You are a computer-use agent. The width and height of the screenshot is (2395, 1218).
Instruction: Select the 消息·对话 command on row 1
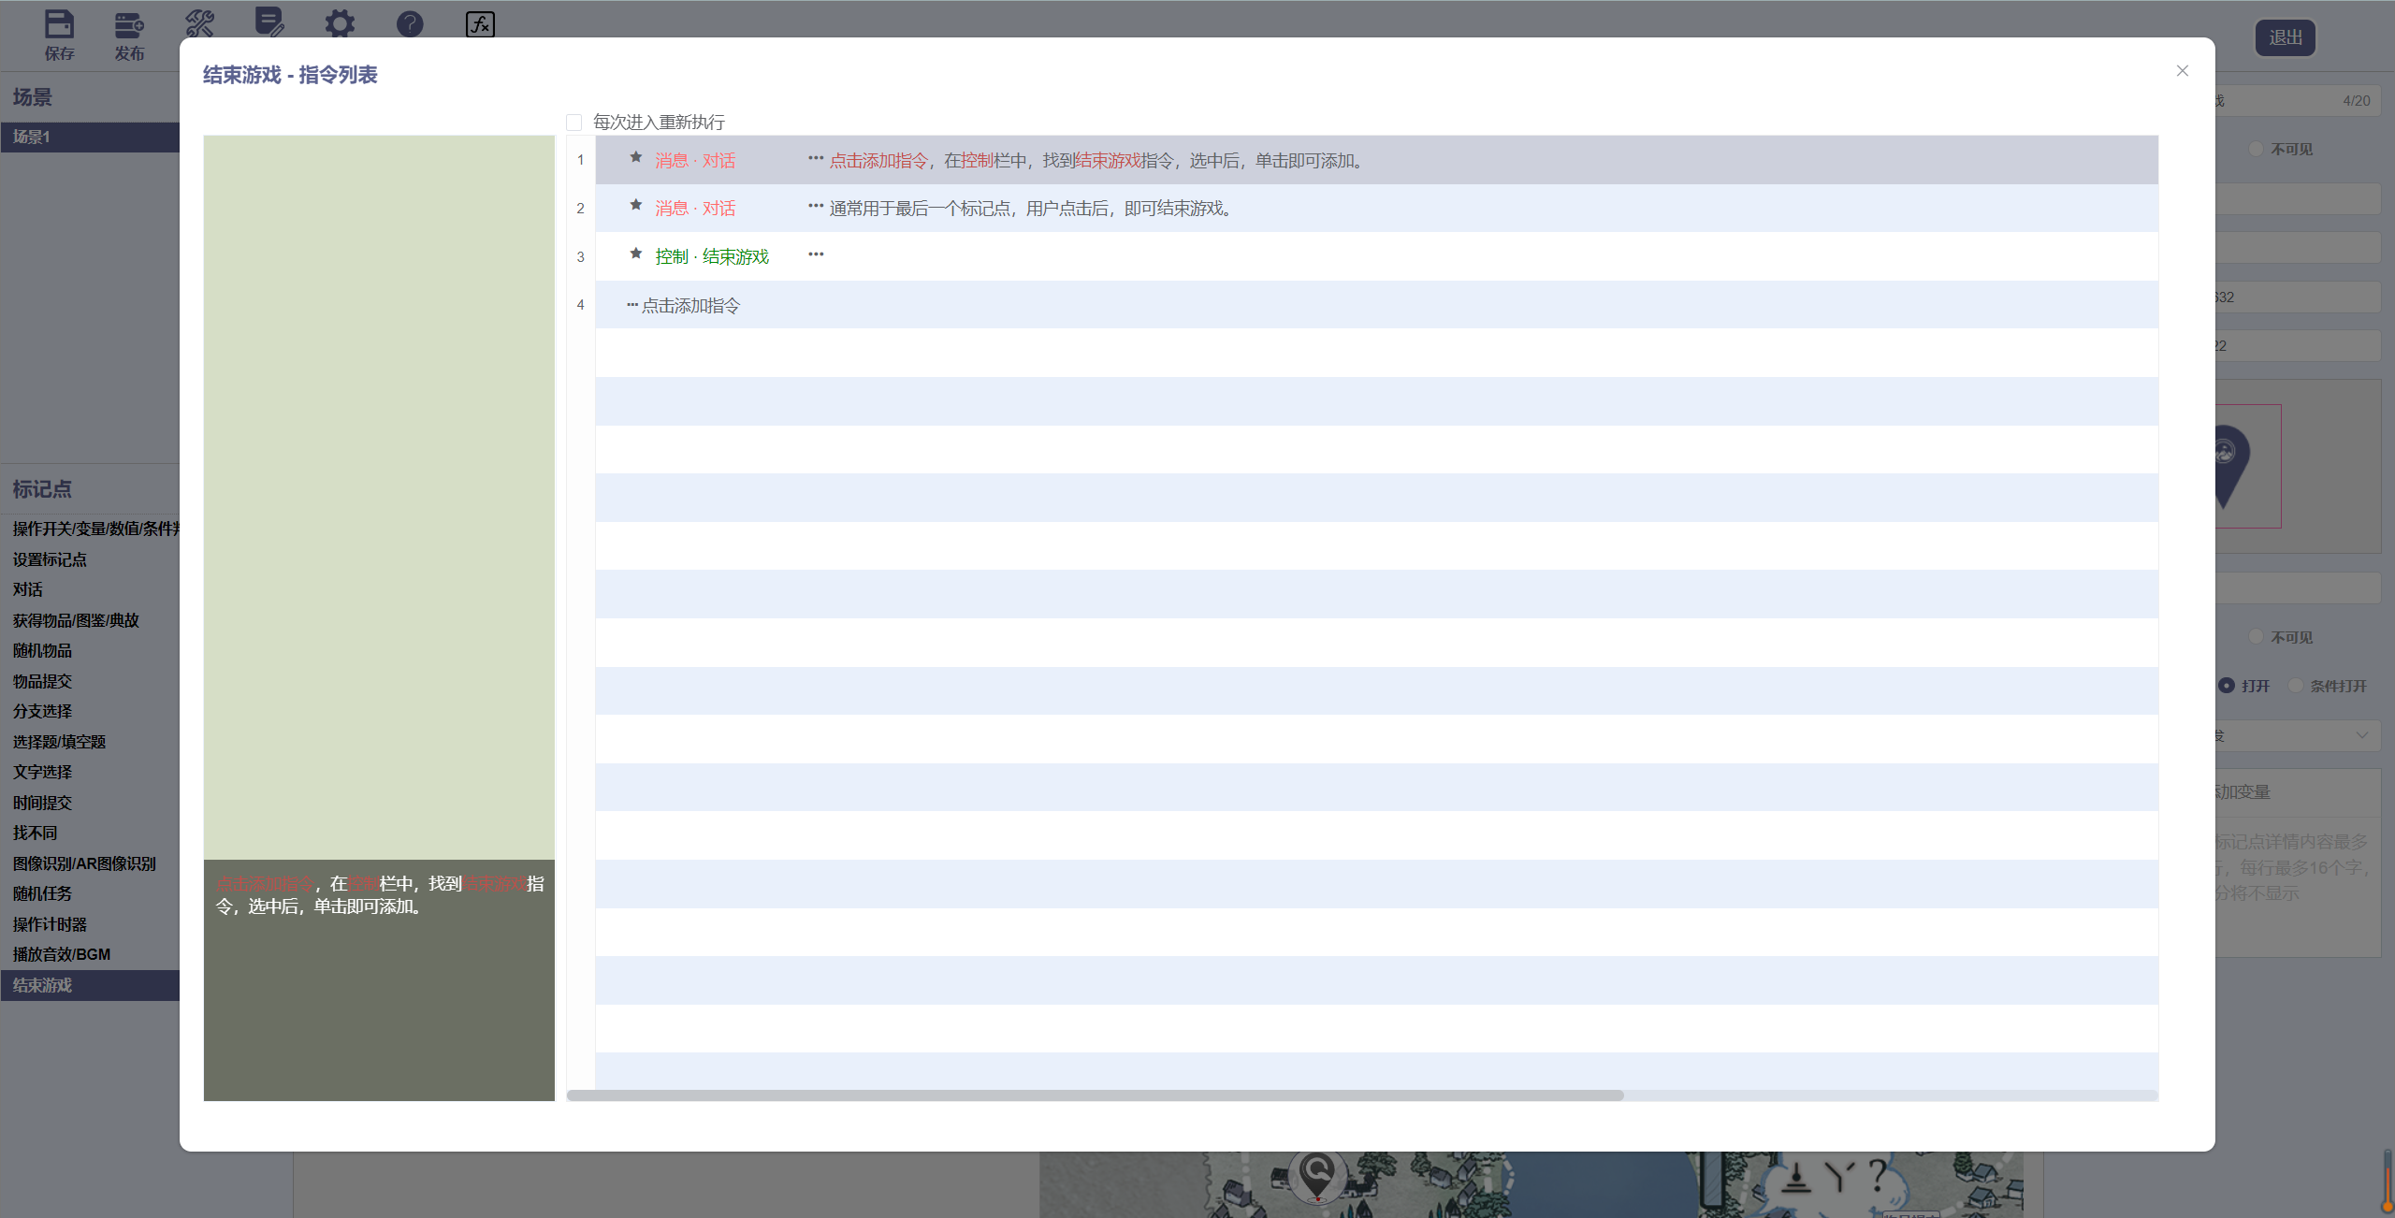695,161
